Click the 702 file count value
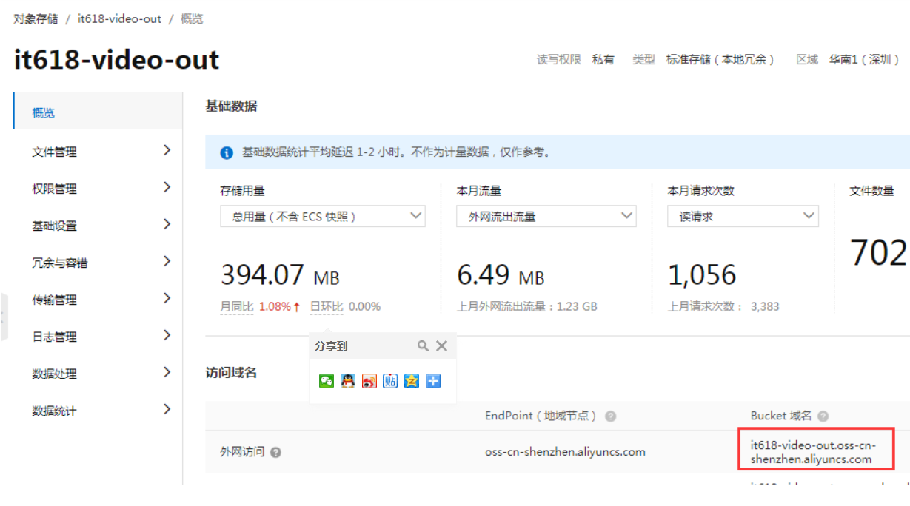Image resolution: width=910 pixels, height=506 pixels. point(879,253)
